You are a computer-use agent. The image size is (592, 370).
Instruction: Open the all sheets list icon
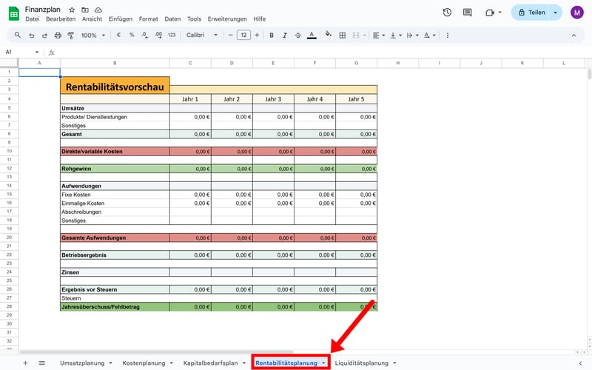[41, 363]
